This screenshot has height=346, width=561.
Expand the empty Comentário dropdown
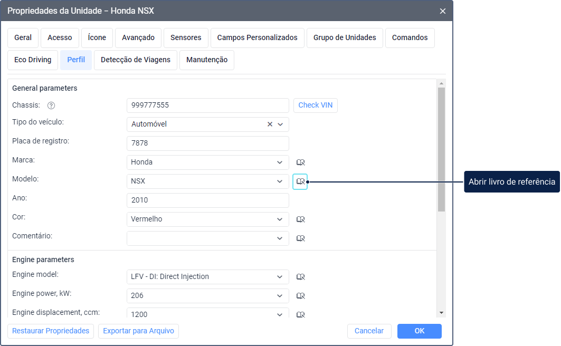pos(280,238)
